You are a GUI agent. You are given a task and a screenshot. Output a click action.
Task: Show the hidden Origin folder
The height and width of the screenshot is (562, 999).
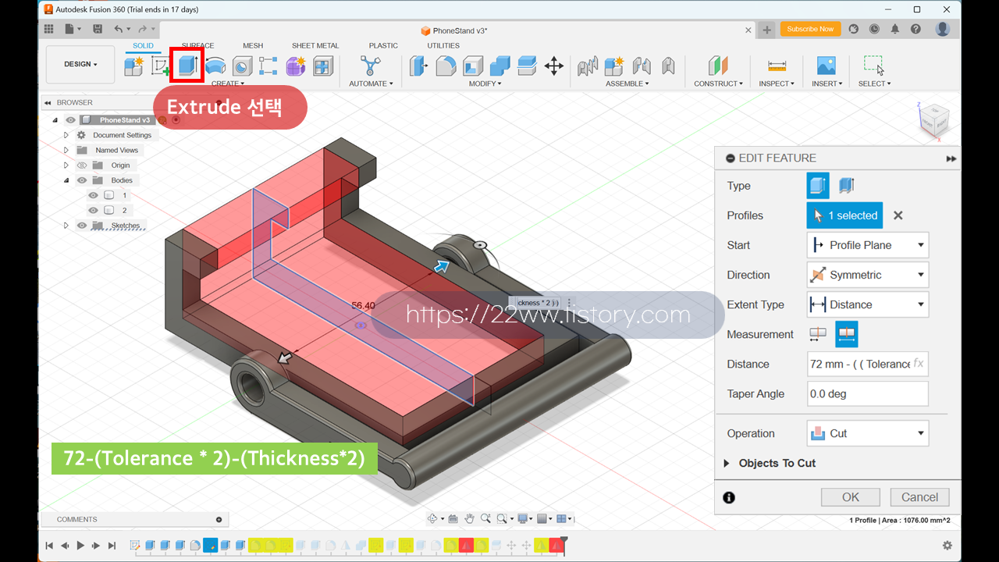pos(82,165)
